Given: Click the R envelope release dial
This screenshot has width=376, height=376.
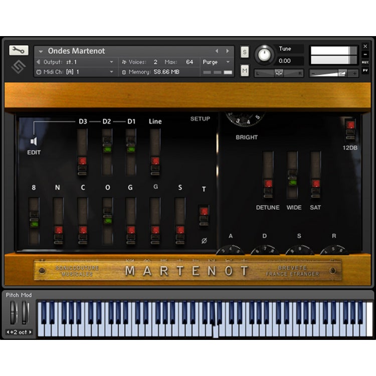Looking at the screenshot, I should 334,250.
